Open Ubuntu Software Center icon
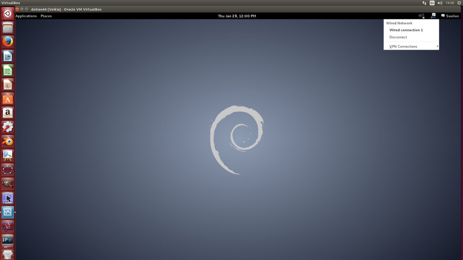Viewport: 463px width, 260px height. coord(7,99)
